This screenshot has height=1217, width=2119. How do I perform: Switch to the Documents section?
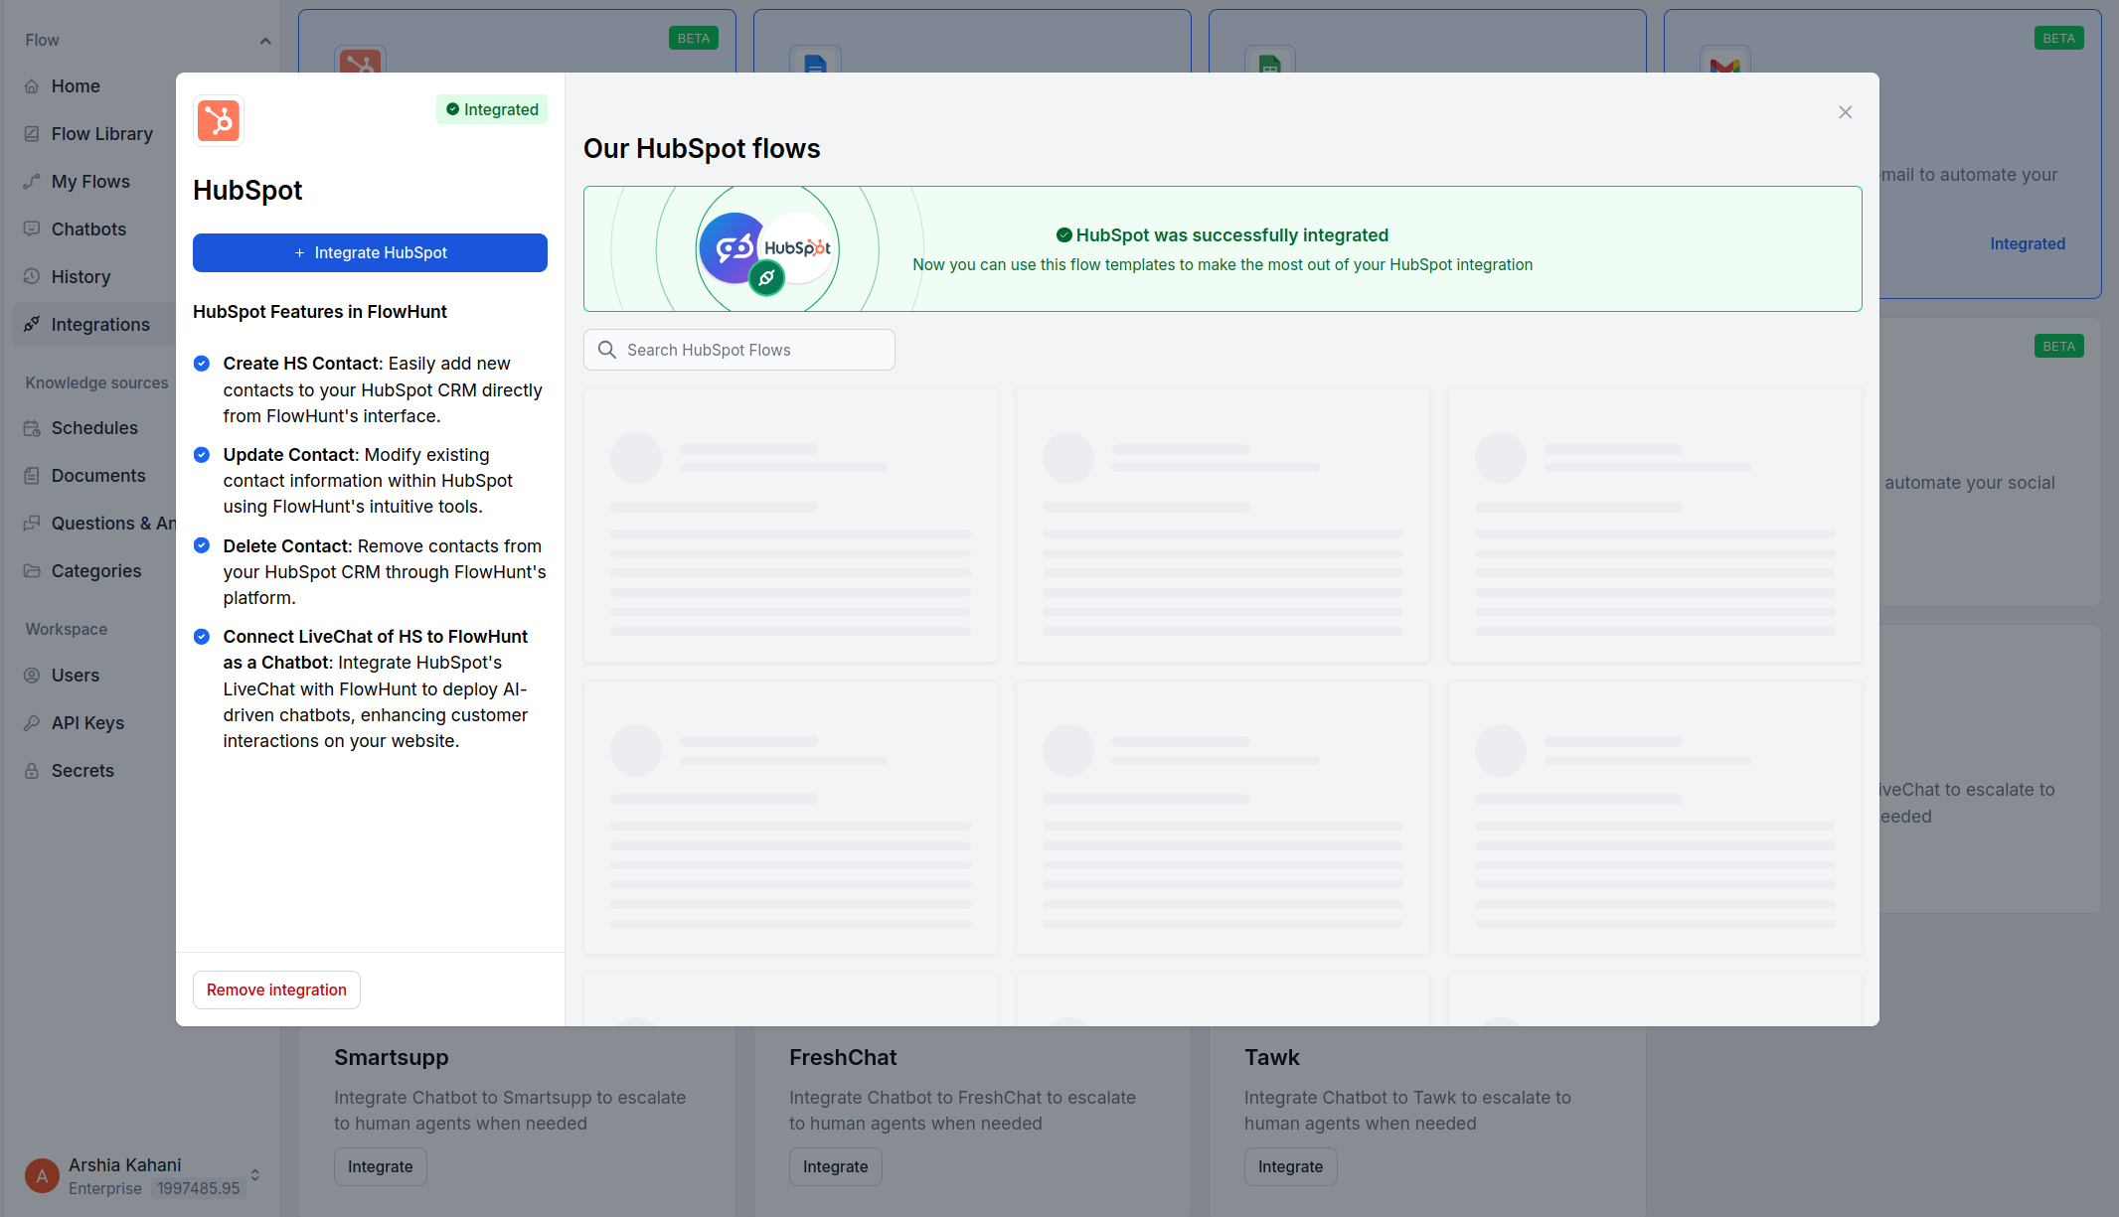pos(97,475)
